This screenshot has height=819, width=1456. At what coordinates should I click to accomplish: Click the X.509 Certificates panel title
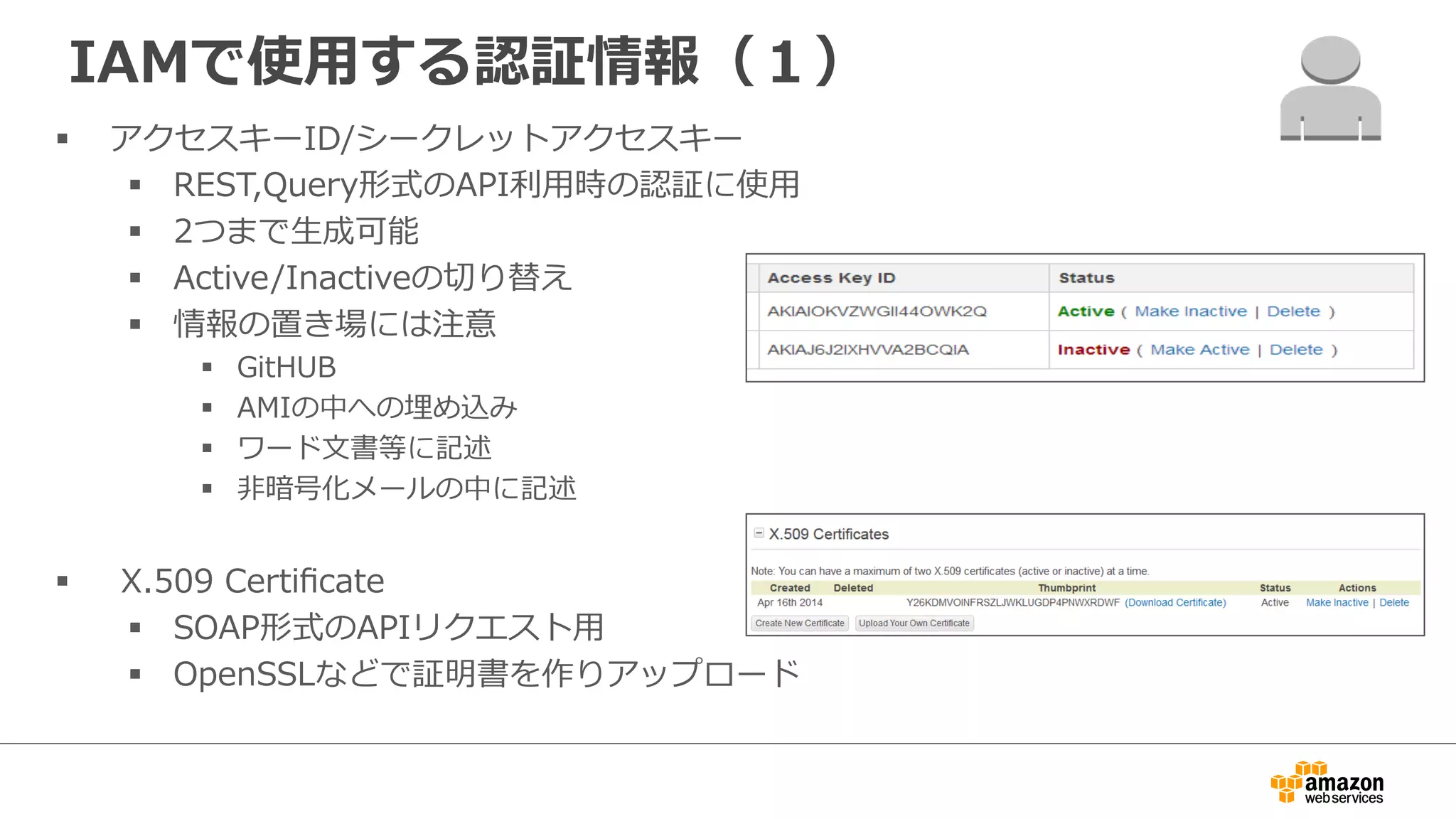[x=829, y=534]
